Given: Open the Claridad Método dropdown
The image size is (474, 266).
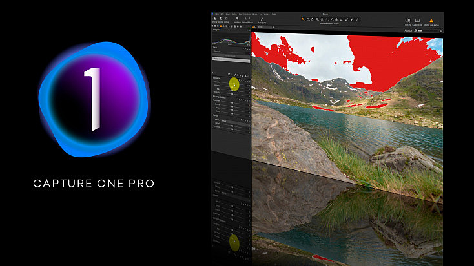Looking at the screenshot, I should pyautogui.click(x=235, y=121).
